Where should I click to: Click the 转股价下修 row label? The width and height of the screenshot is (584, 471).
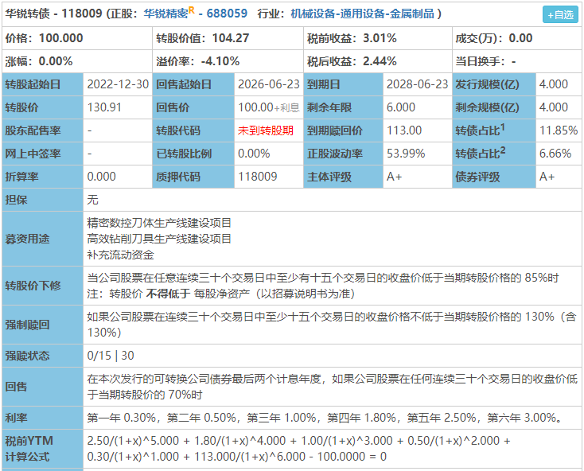[42, 286]
